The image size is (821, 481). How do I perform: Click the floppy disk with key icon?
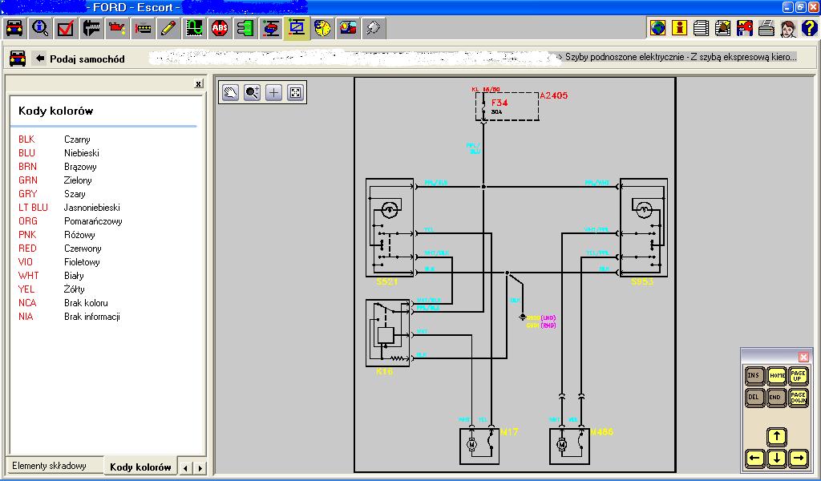[744, 28]
